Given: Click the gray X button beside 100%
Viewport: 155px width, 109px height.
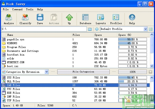Looking at the screenshot, I should pyautogui.click(x=150, y=72).
